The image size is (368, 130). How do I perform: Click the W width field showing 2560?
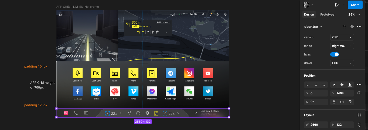pos(316,125)
